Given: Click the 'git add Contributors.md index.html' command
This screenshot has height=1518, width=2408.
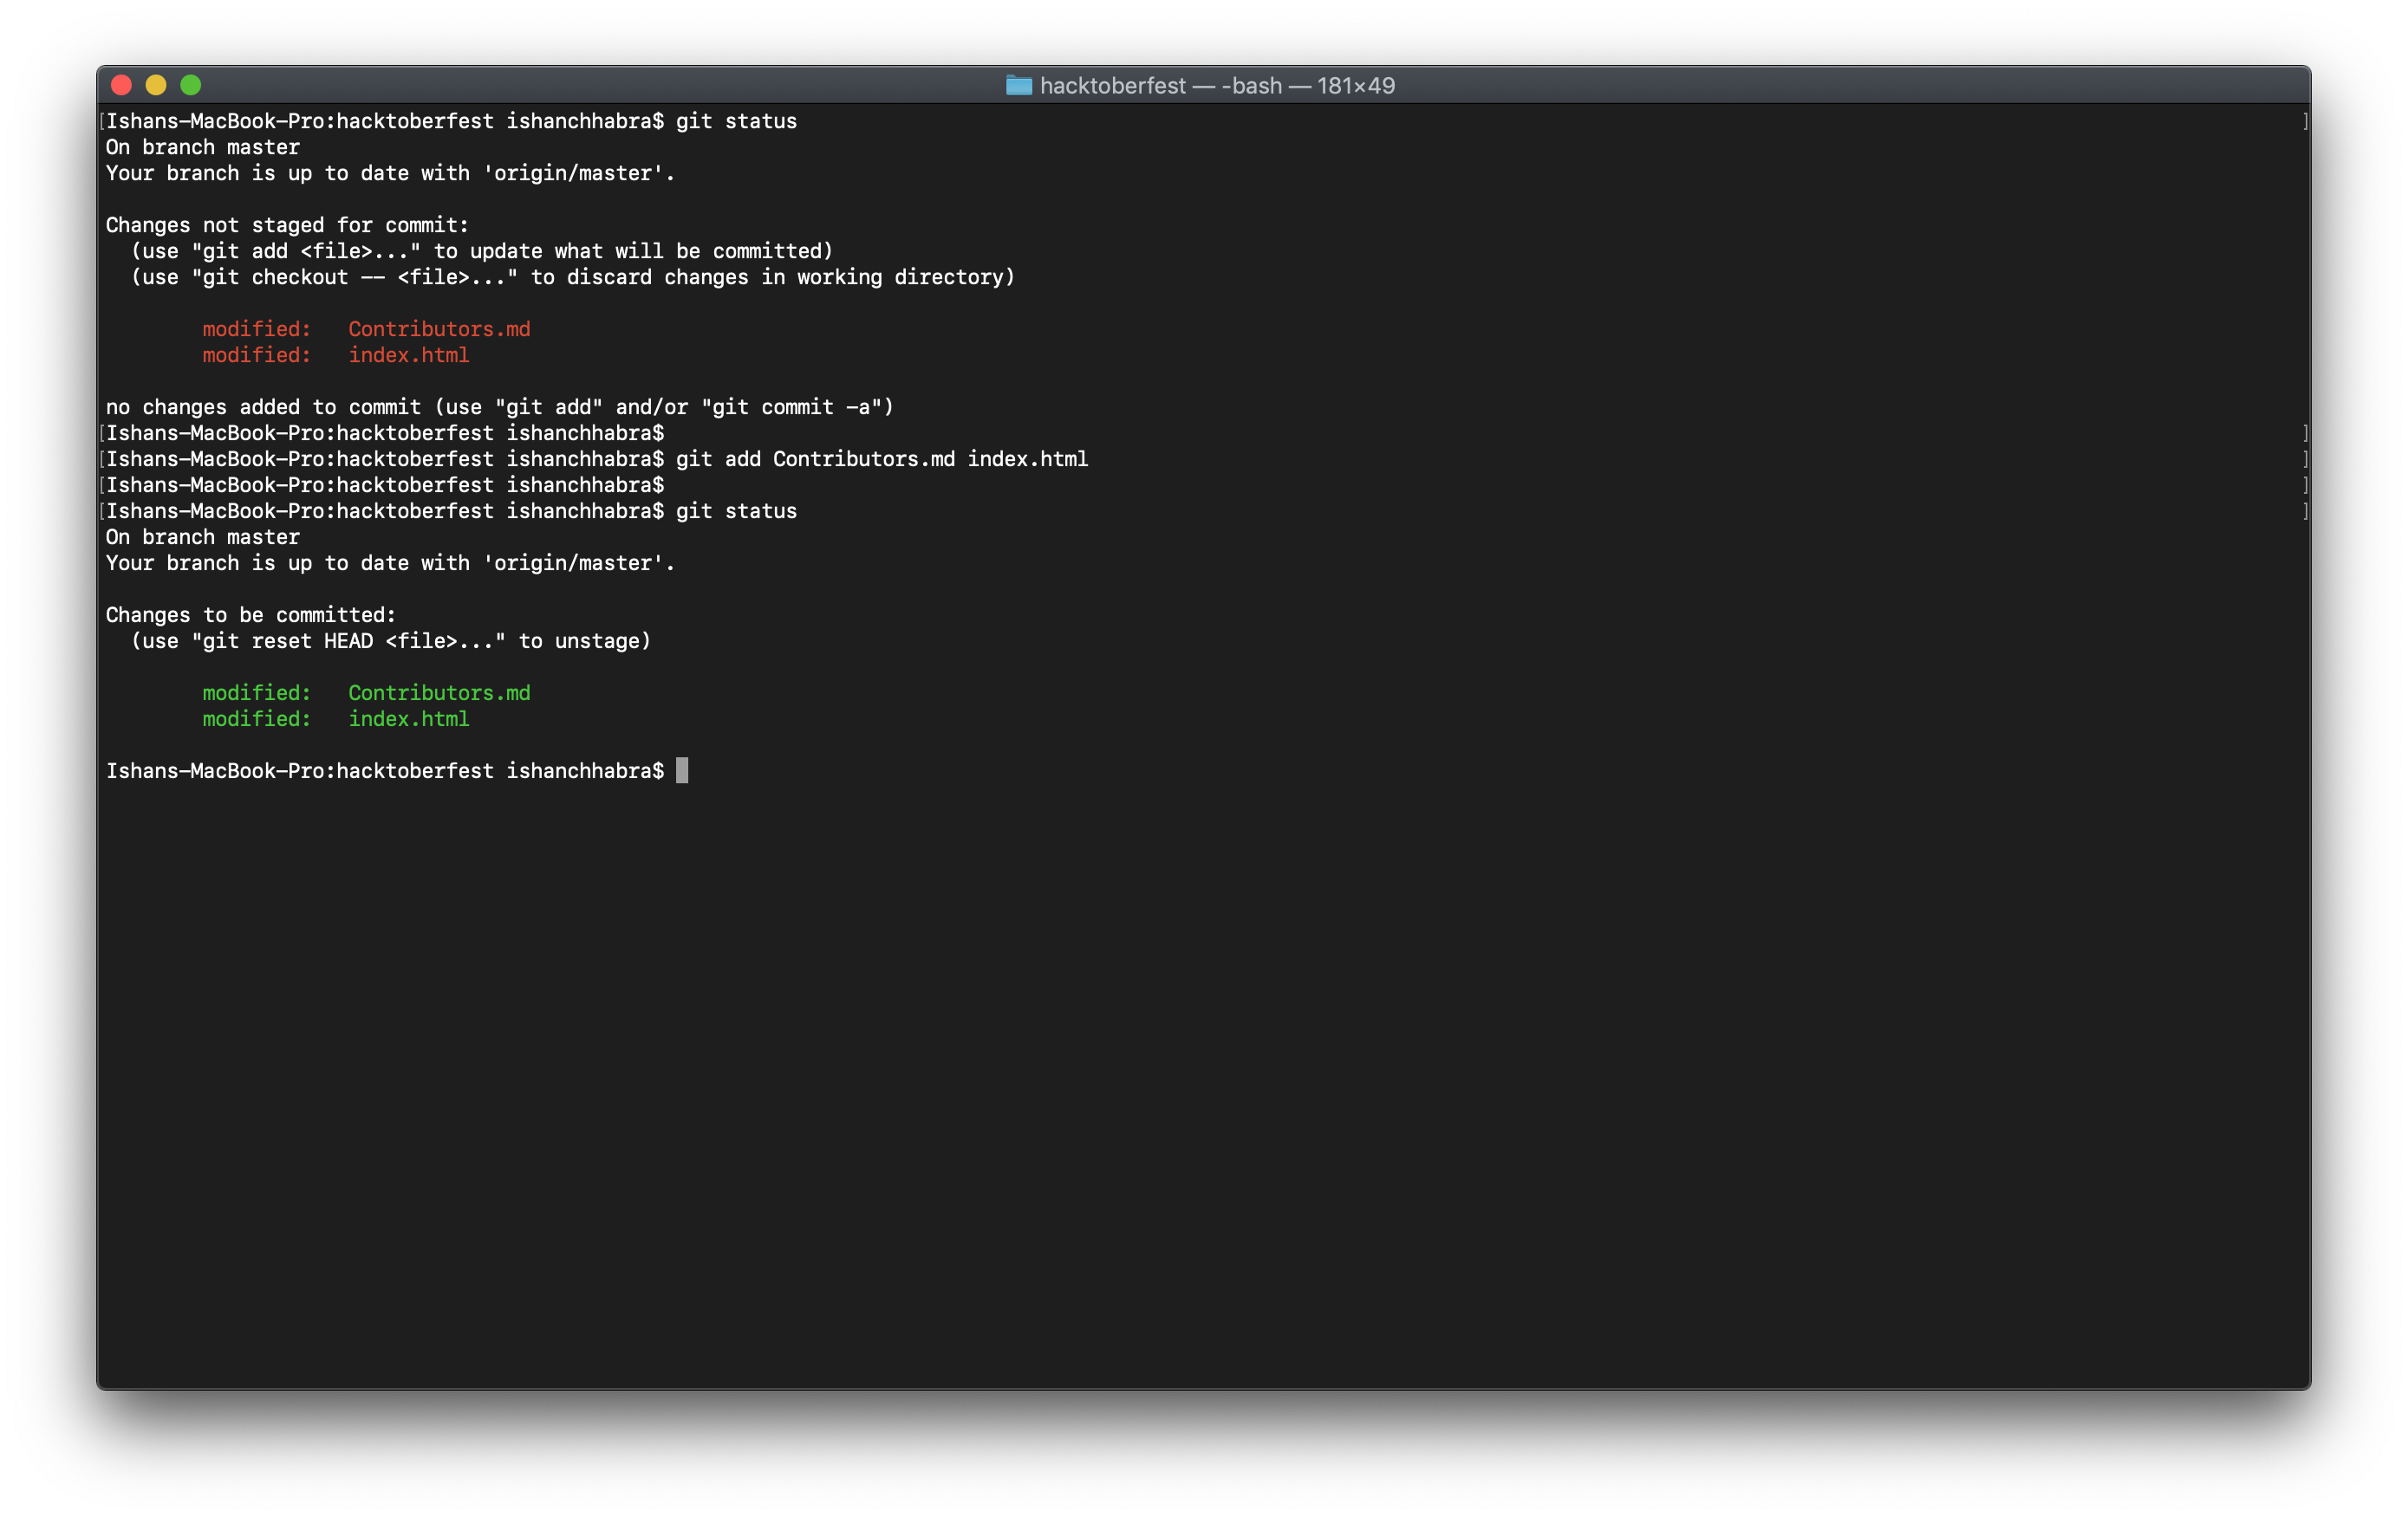Looking at the screenshot, I should pos(881,458).
